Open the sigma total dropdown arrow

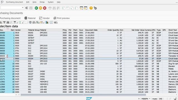pyautogui.click(x=22, y=23)
